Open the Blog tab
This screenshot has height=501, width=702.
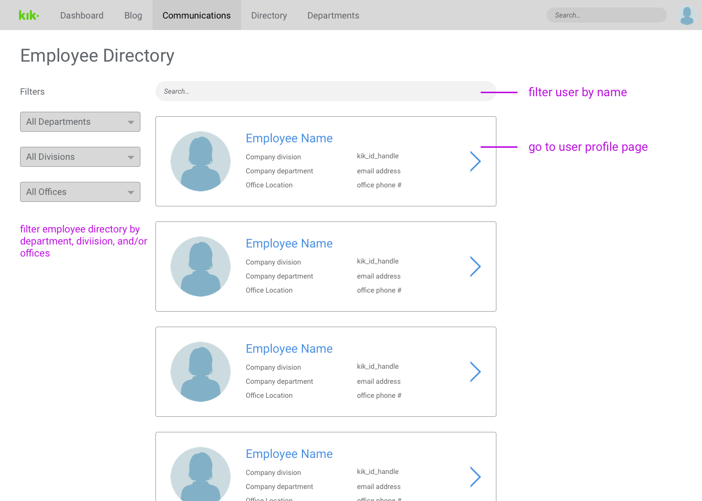tap(133, 16)
